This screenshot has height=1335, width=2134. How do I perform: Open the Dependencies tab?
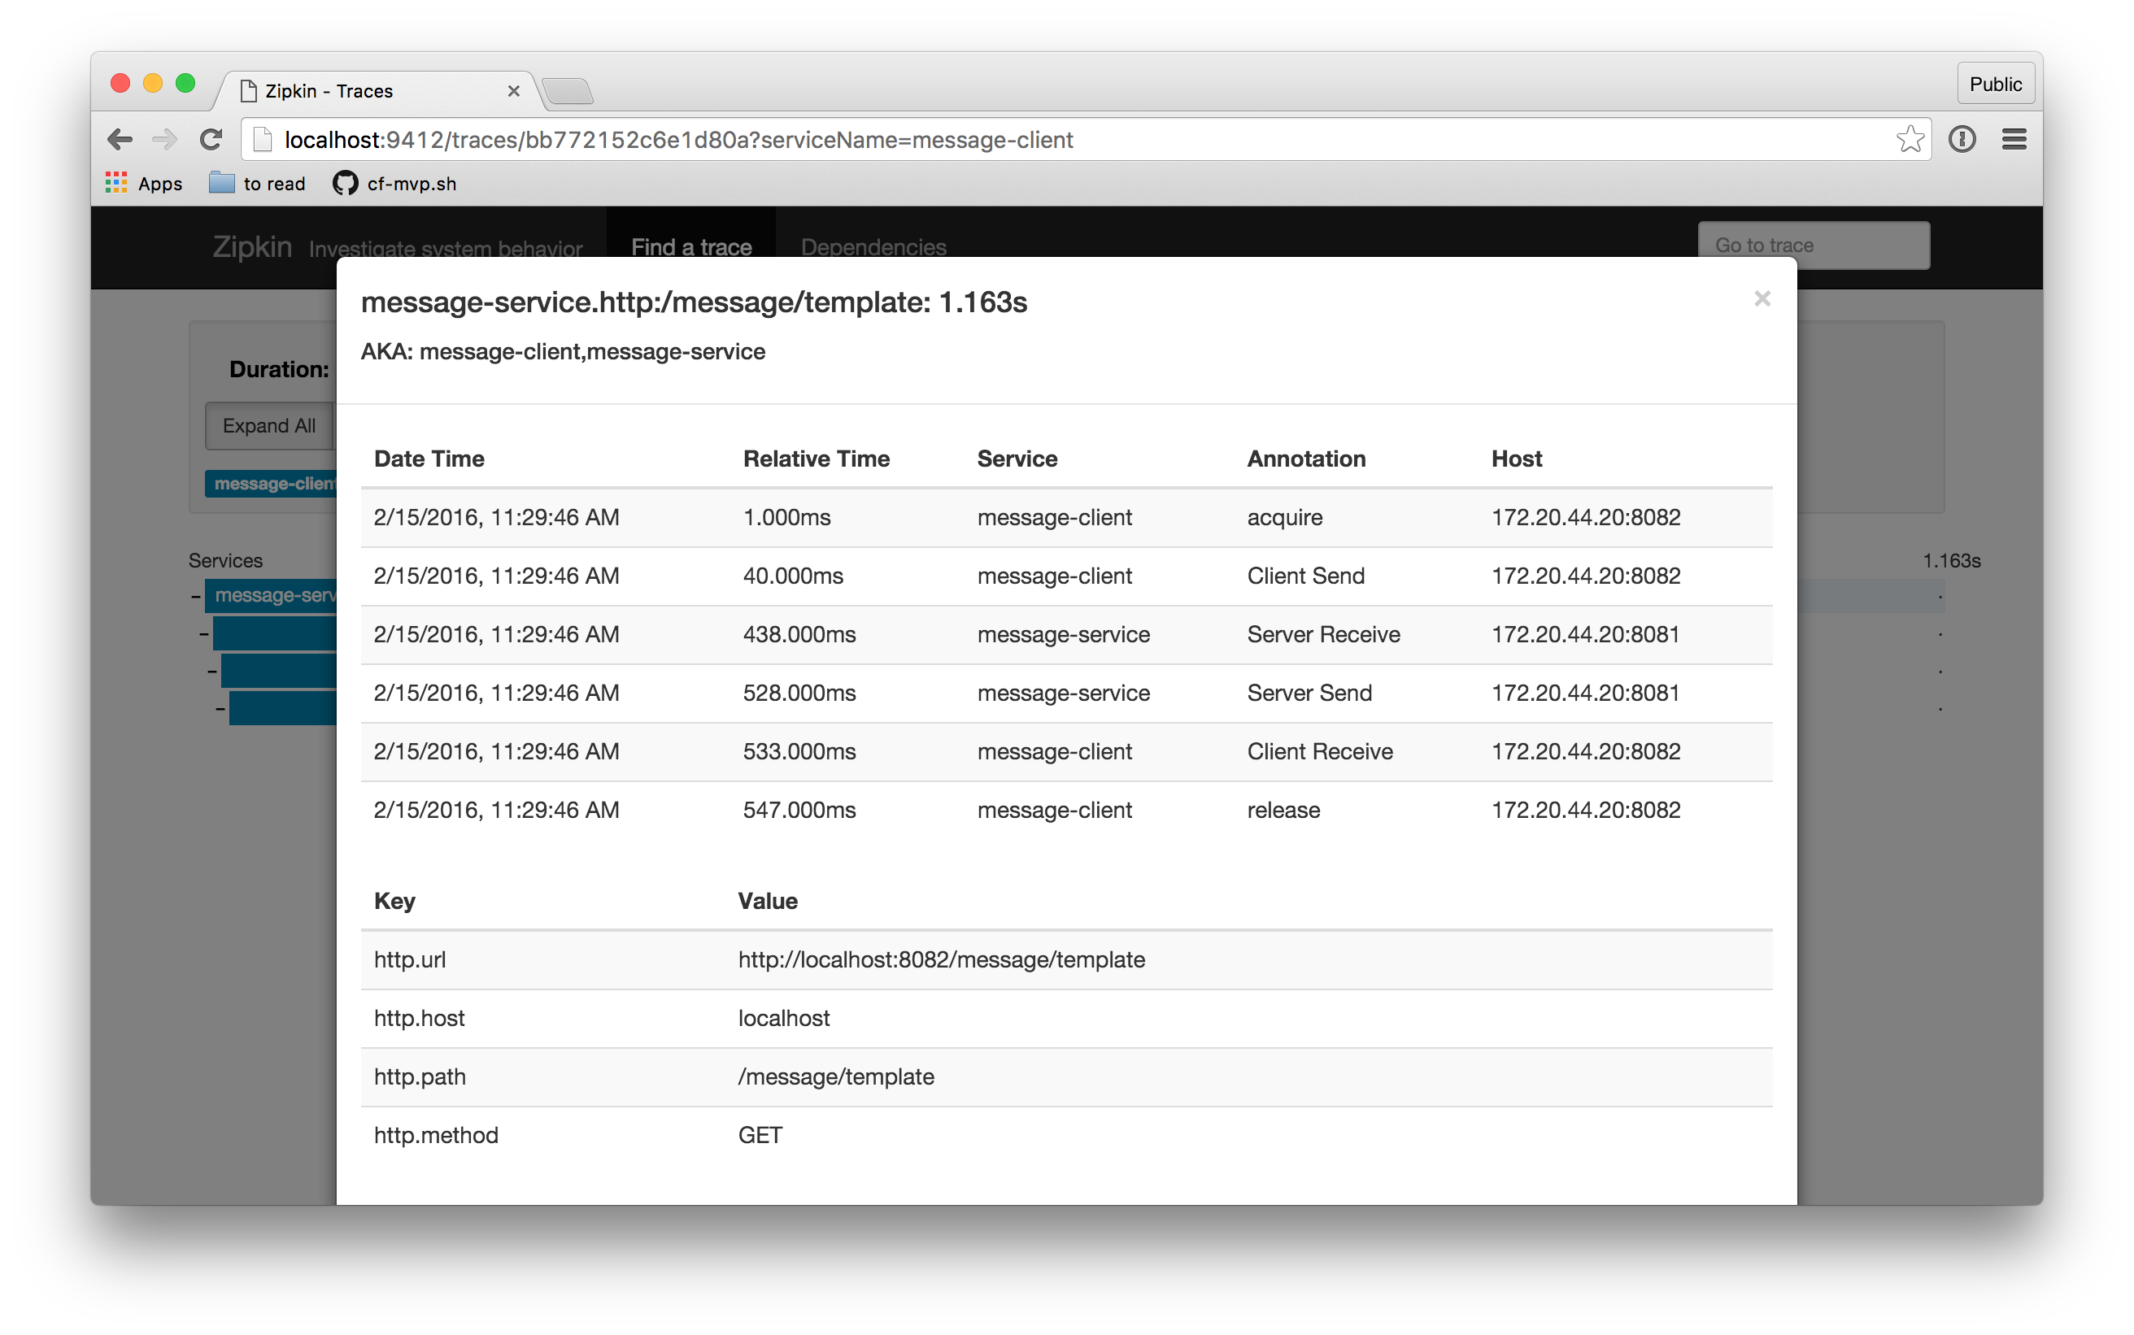click(873, 247)
